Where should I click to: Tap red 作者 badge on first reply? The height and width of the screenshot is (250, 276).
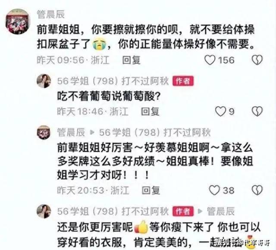(x=183, y=81)
